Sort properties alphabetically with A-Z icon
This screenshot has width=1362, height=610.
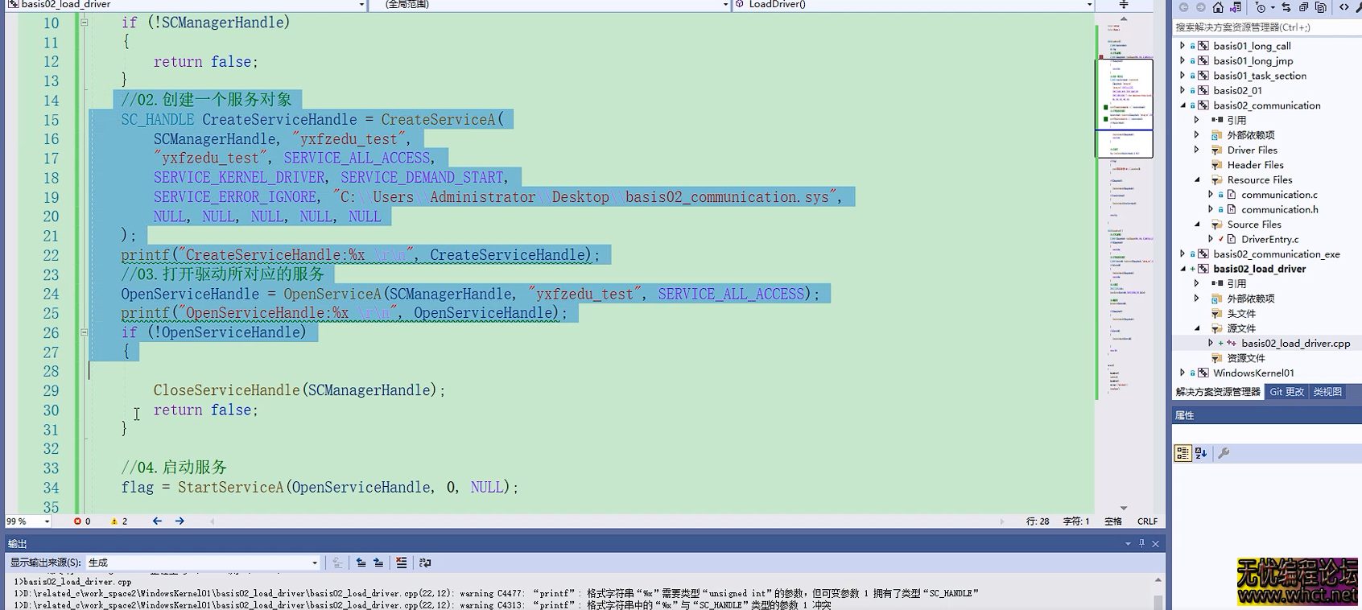click(1201, 453)
